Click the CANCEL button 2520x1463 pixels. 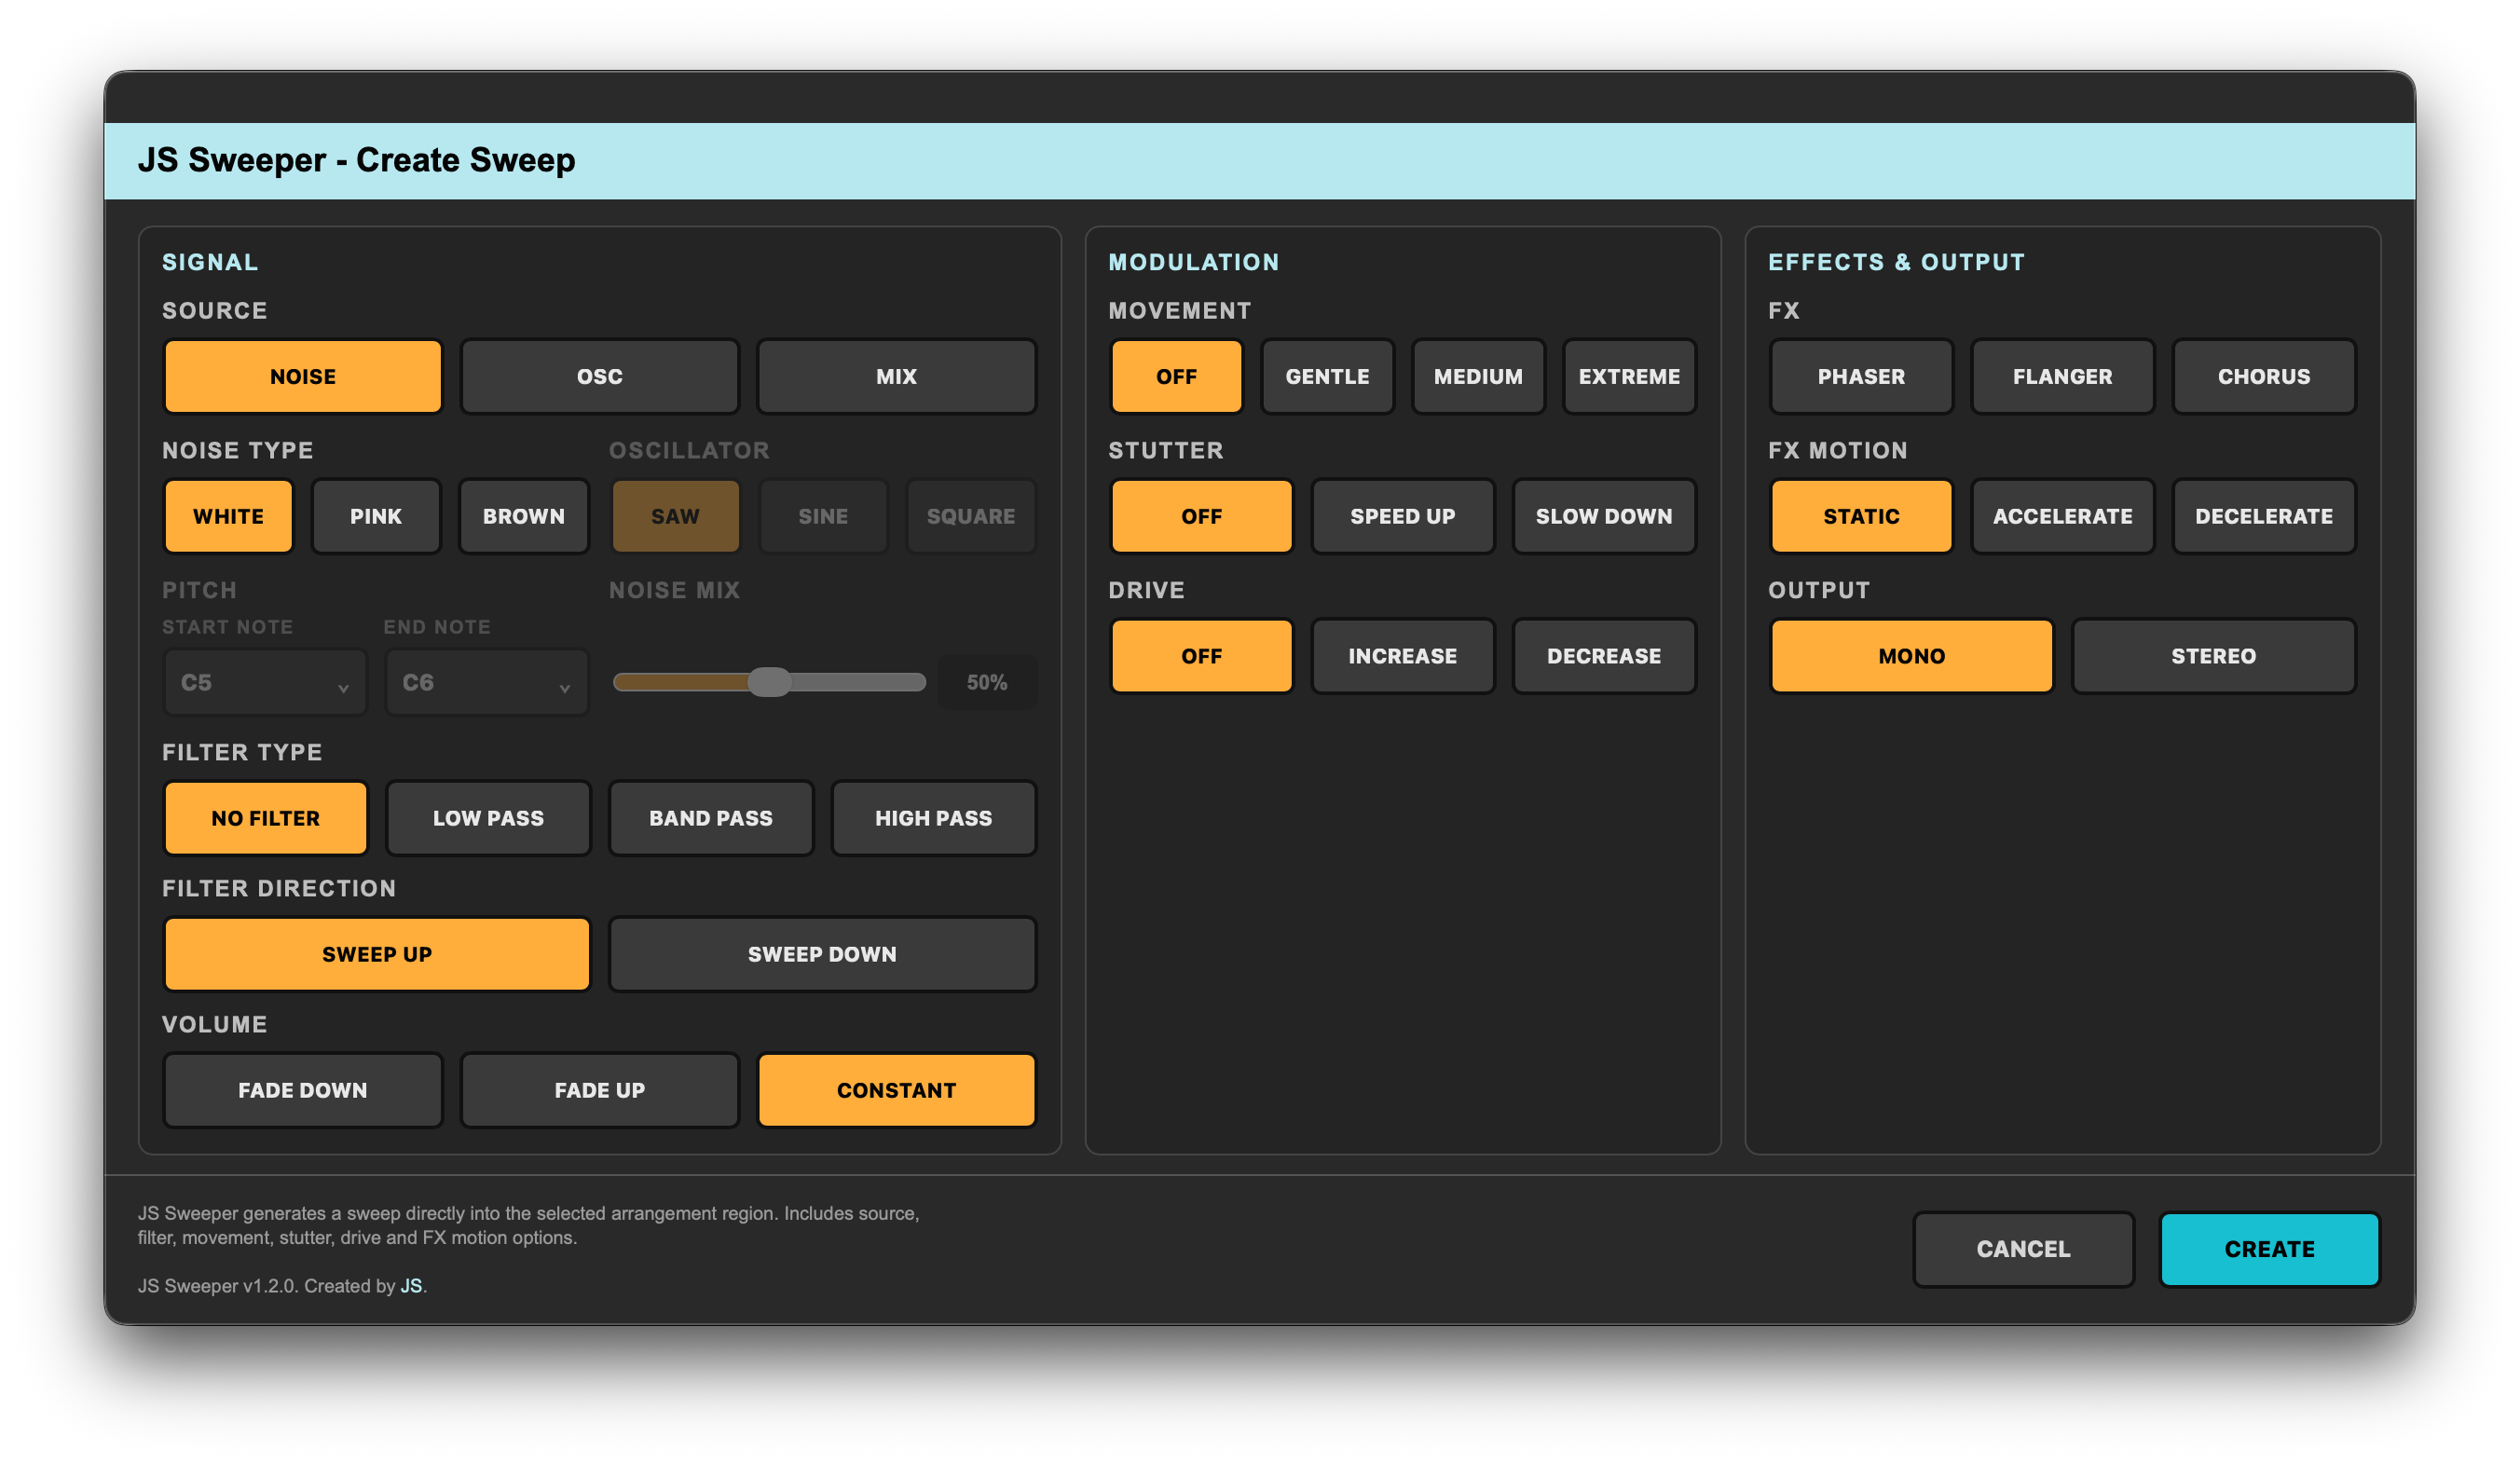pos(2023,1249)
